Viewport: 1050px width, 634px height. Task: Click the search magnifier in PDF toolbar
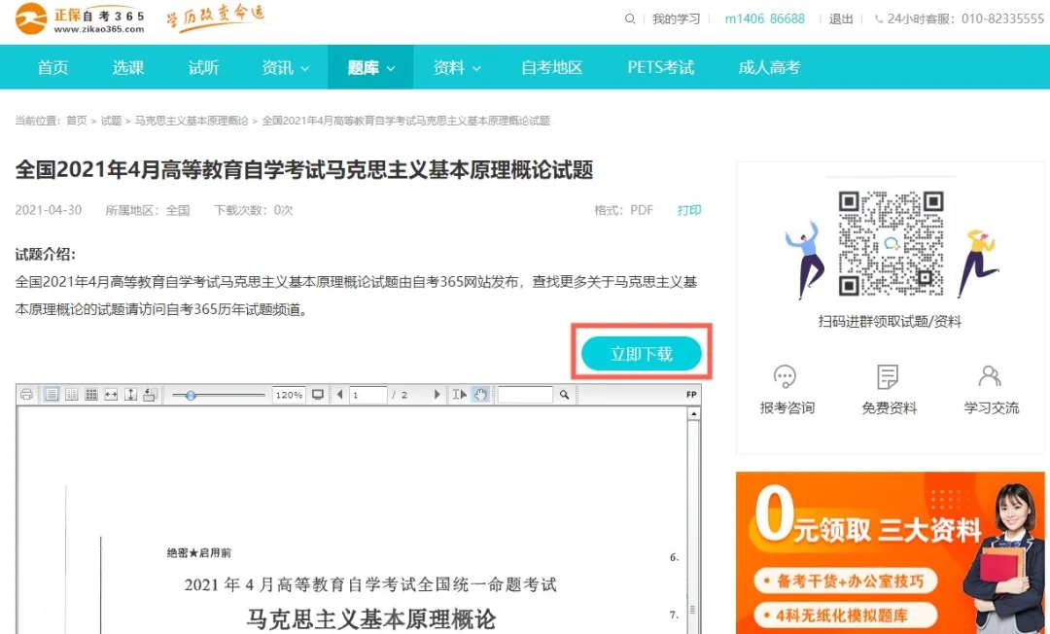[x=564, y=394]
